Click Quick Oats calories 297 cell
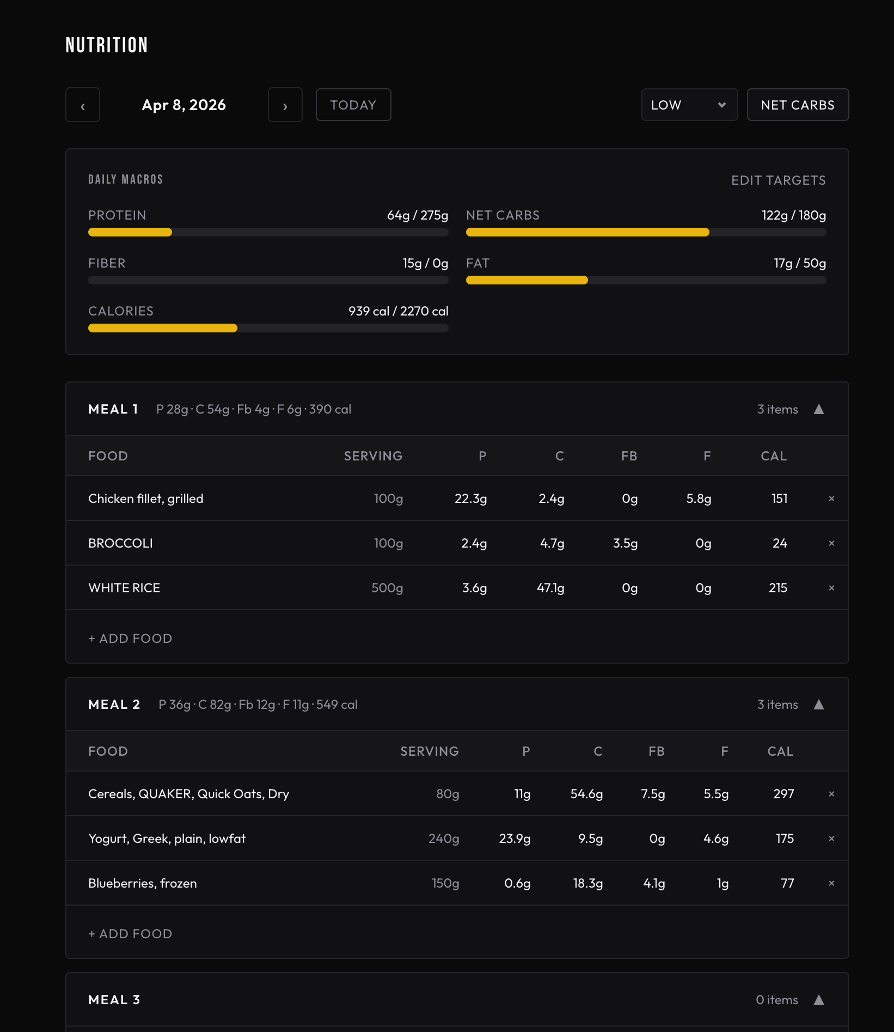 783,794
